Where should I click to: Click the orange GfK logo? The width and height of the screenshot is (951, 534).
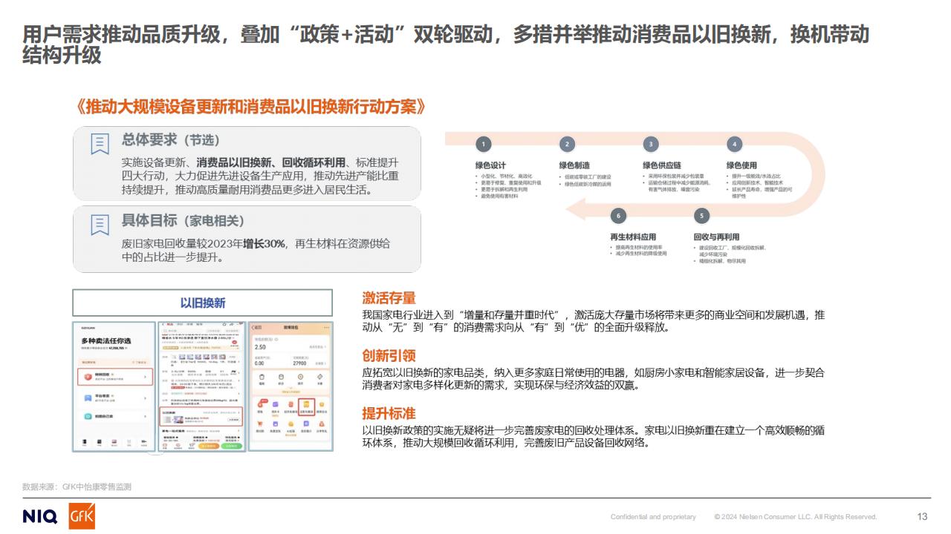click(82, 516)
